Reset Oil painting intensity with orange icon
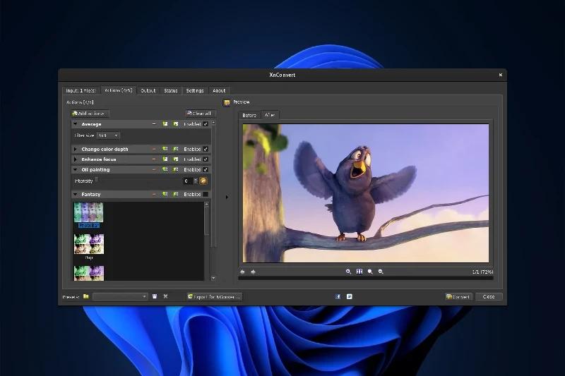 pyautogui.click(x=203, y=181)
